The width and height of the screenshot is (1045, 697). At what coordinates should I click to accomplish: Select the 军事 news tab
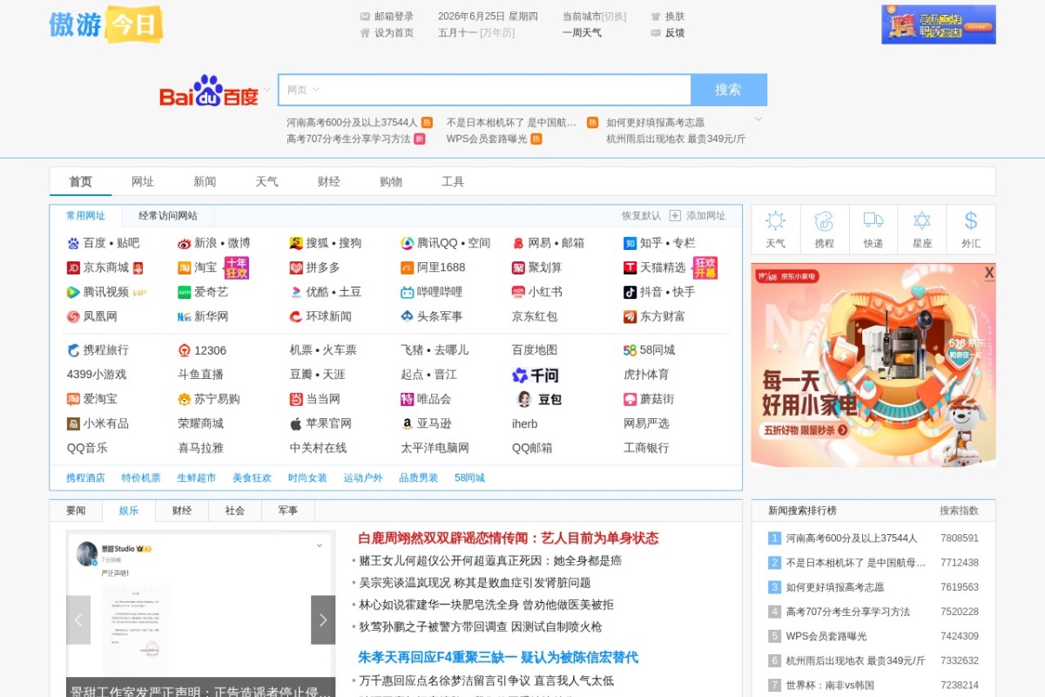288,511
